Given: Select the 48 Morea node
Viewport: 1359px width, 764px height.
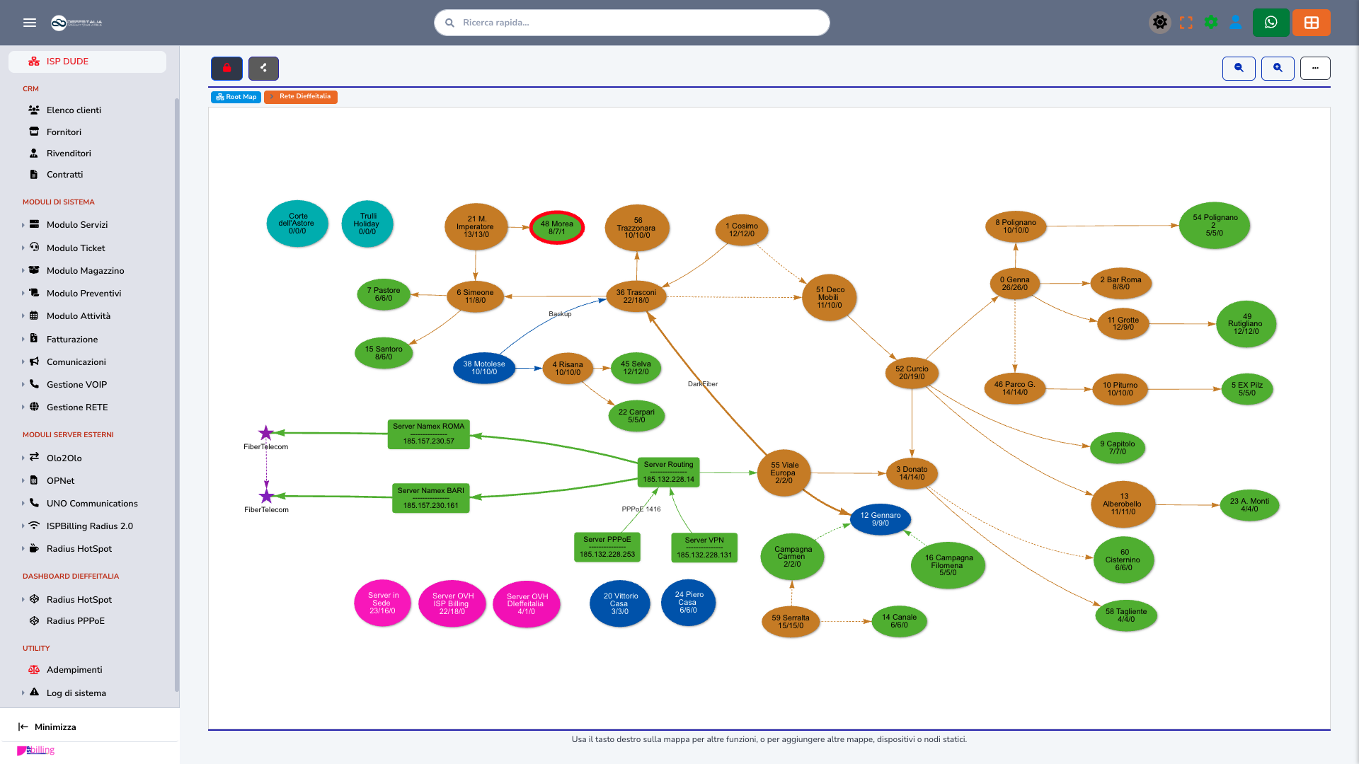Looking at the screenshot, I should (x=557, y=228).
